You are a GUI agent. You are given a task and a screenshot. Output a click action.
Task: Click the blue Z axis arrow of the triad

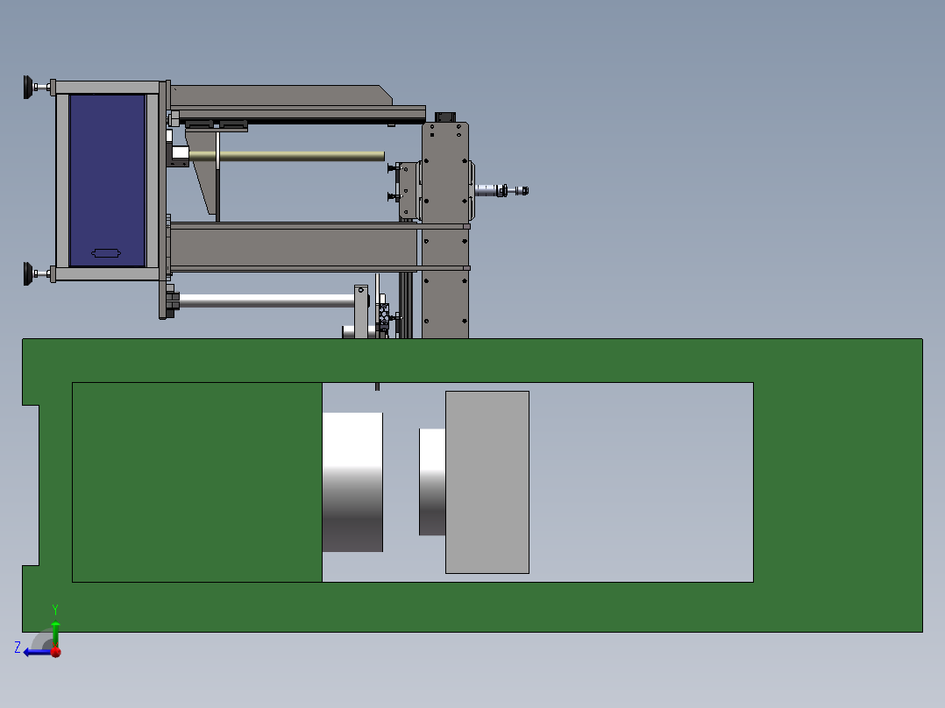pyautogui.click(x=36, y=652)
